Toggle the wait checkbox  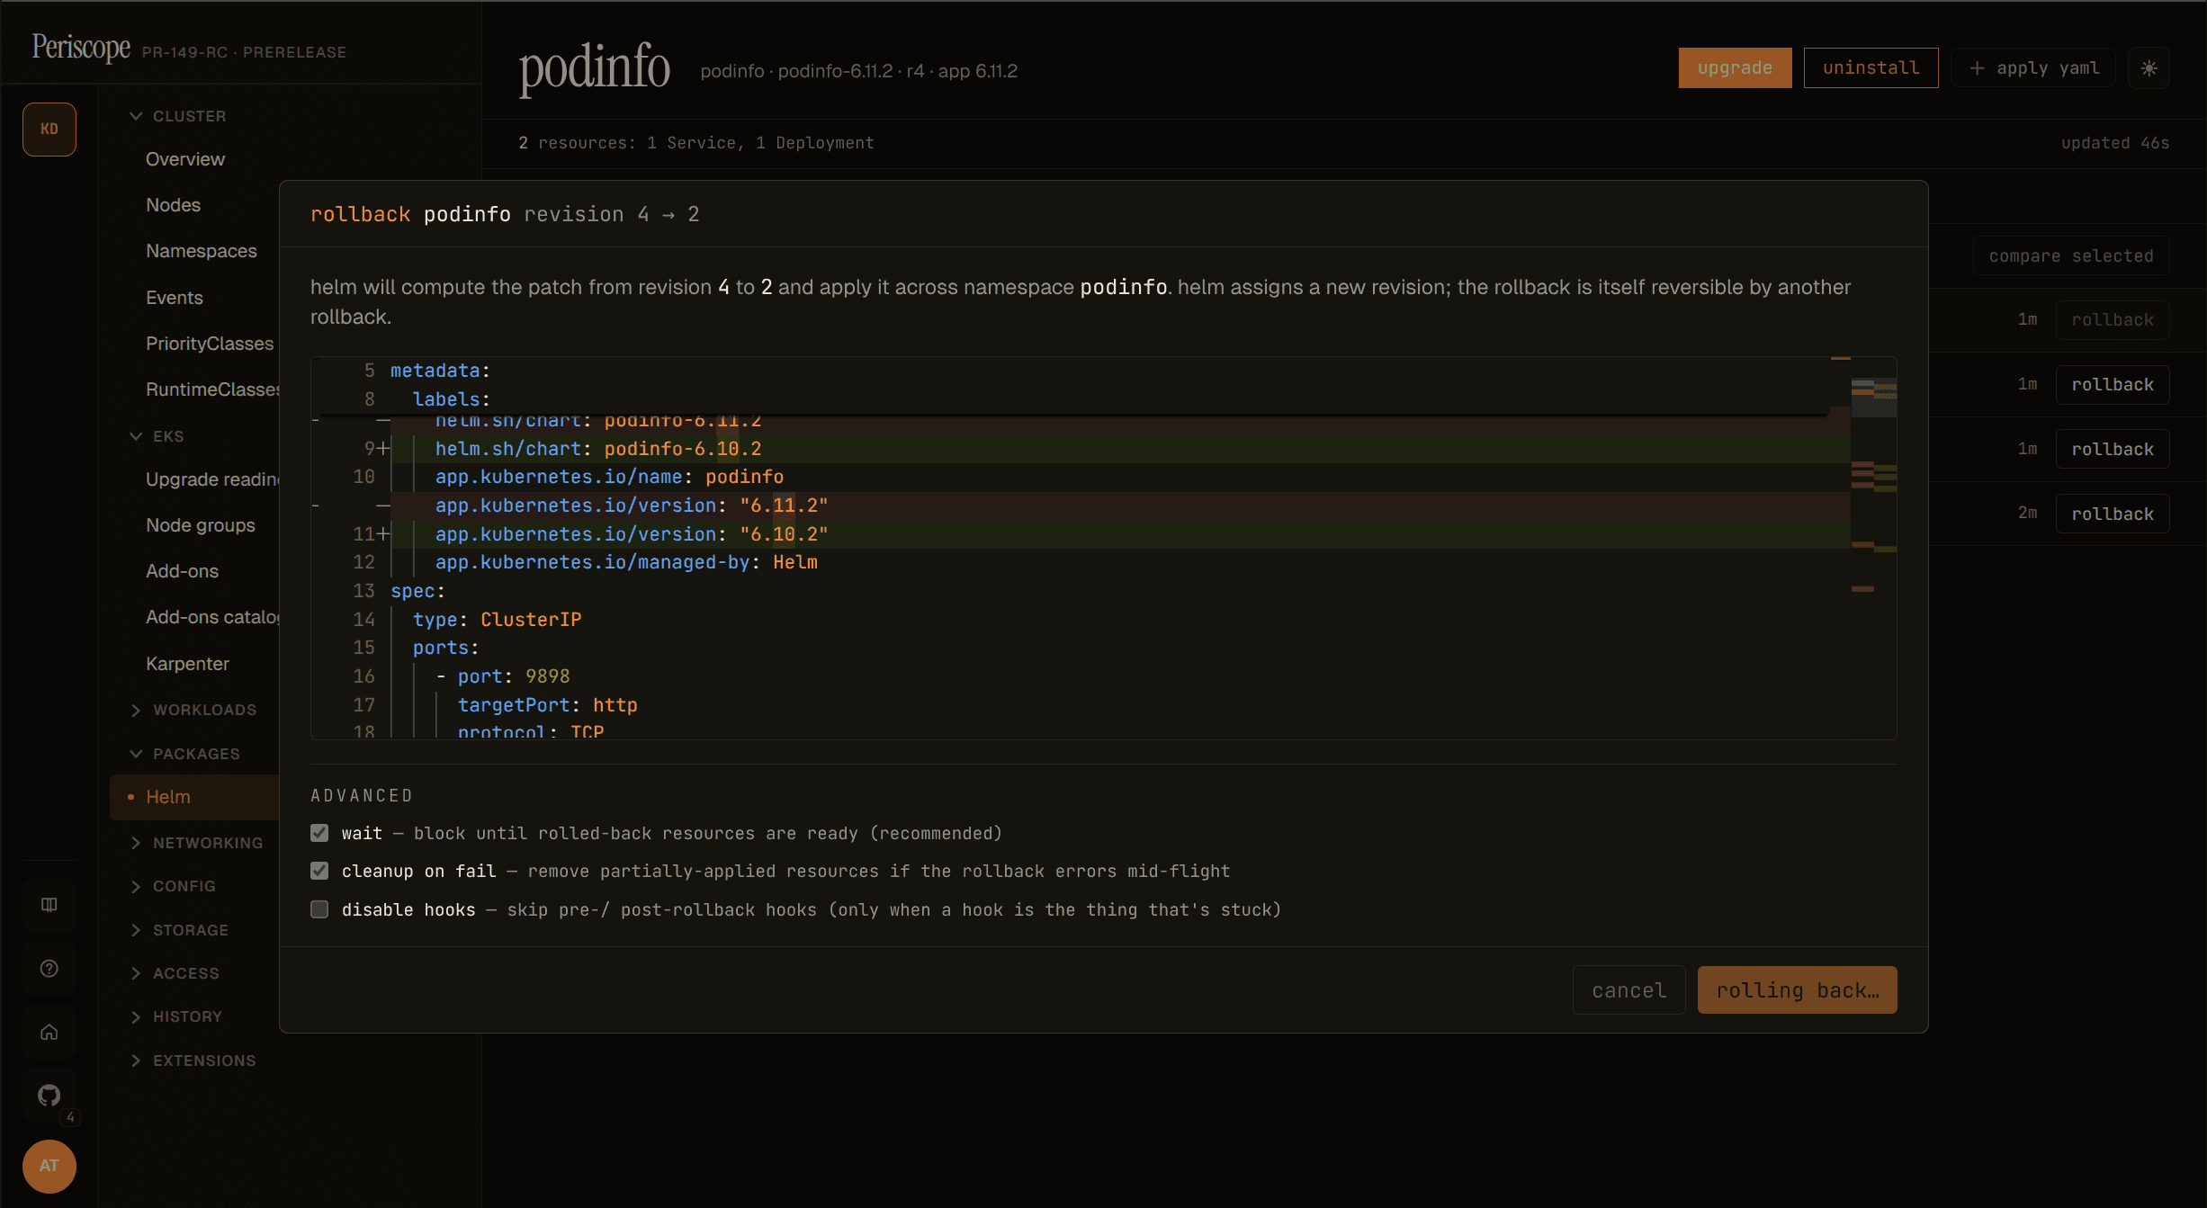click(319, 833)
